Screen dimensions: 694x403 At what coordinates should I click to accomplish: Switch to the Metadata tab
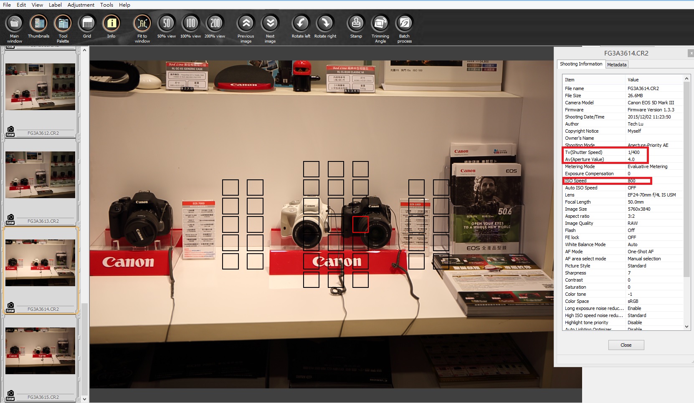click(x=617, y=65)
